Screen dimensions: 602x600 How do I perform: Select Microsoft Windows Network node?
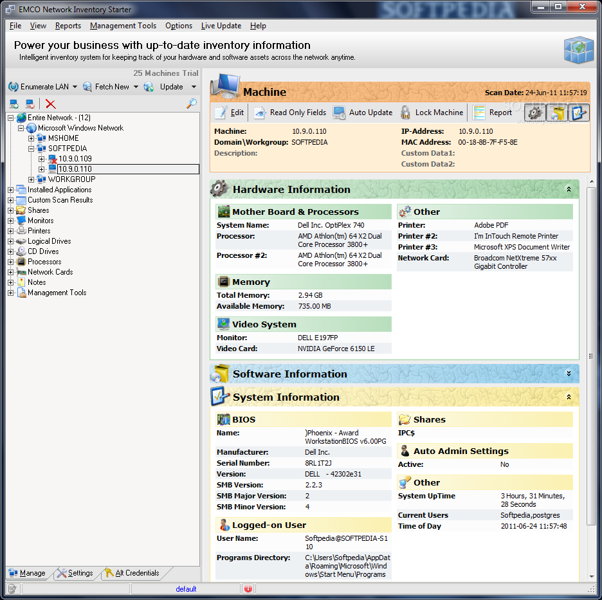(80, 128)
